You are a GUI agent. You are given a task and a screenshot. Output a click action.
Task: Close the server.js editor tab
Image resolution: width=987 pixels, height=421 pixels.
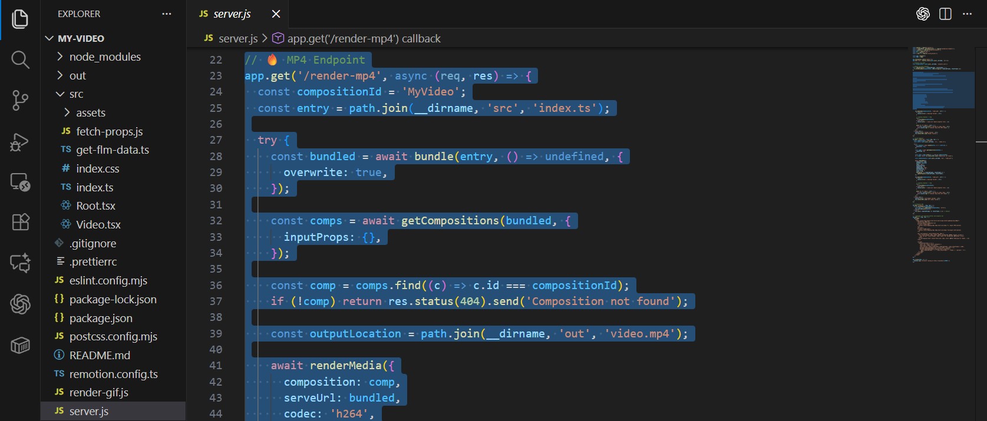click(276, 14)
